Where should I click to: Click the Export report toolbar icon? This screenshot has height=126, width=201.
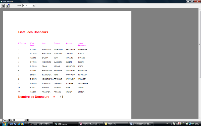coord(8,6)
